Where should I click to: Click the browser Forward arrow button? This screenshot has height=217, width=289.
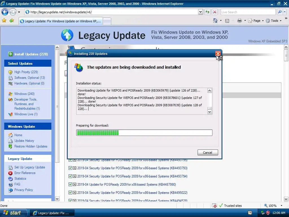(x=13, y=12)
